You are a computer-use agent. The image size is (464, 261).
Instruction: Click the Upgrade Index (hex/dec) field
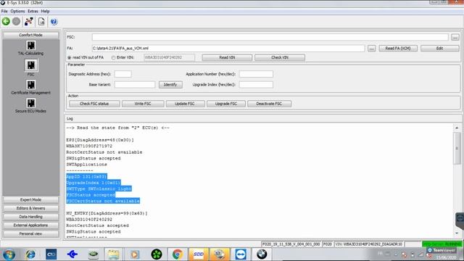point(256,85)
